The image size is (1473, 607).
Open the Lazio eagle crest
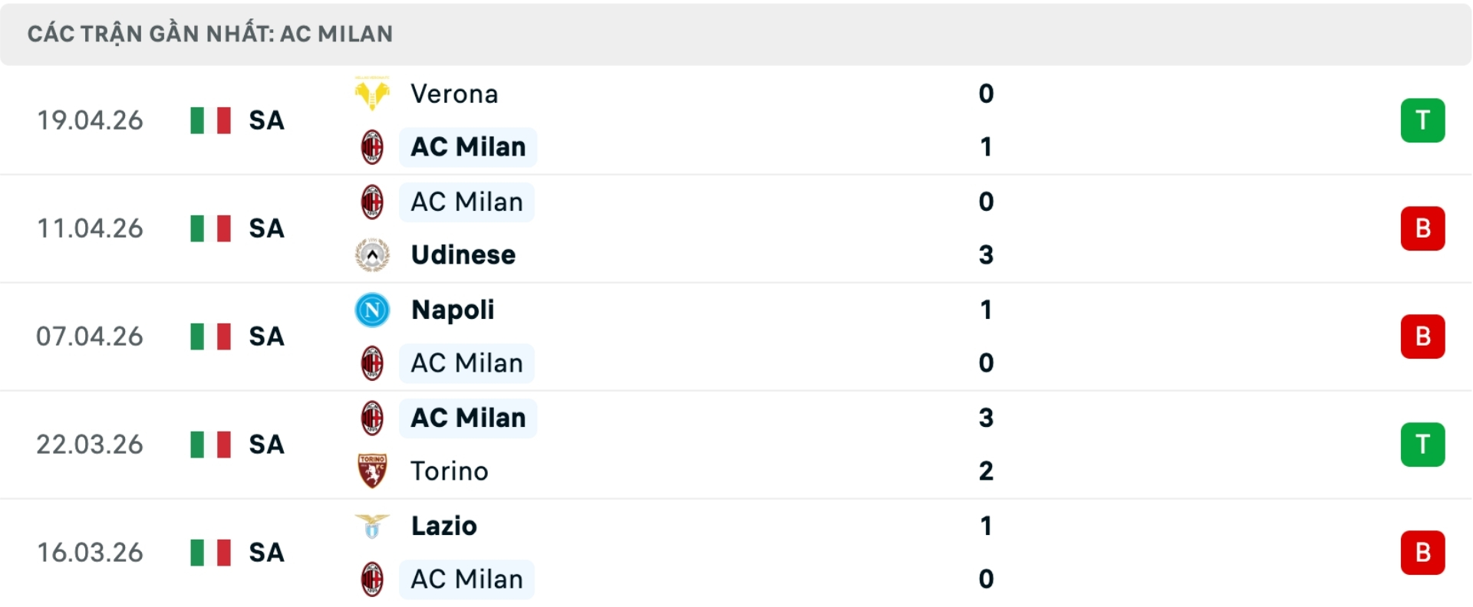point(372,526)
